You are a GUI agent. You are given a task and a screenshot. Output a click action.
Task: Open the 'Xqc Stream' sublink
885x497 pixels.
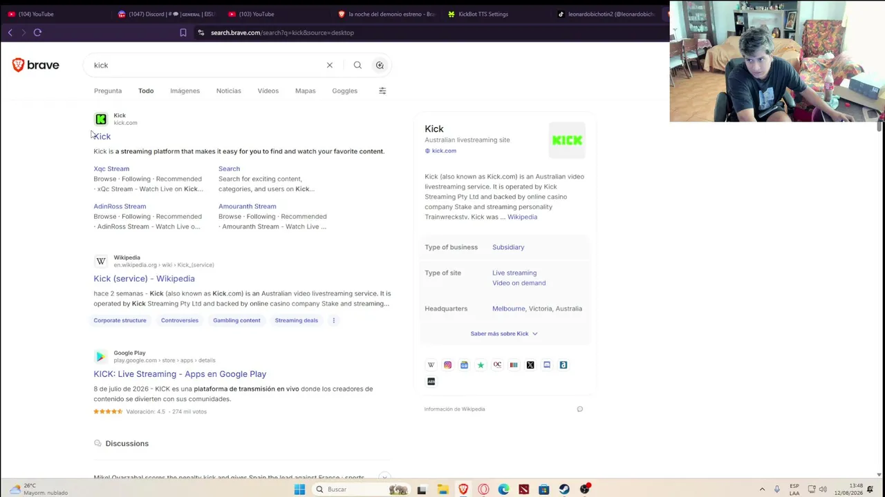(x=111, y=168)
